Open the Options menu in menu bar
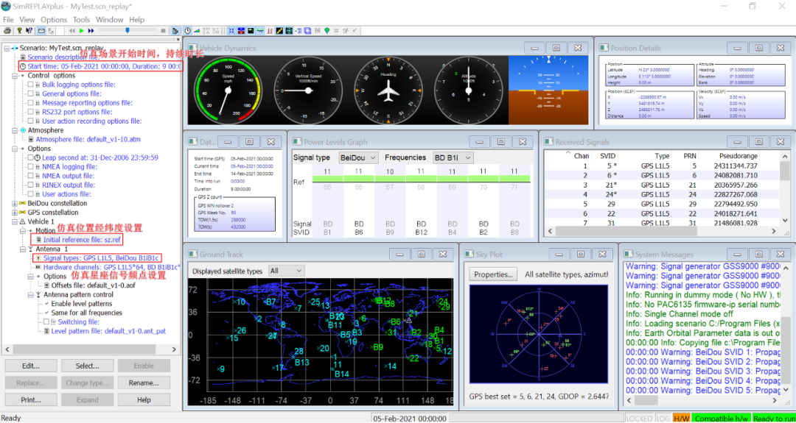The image size is (796, 423). pyautogui.click(x=54, y=20)
